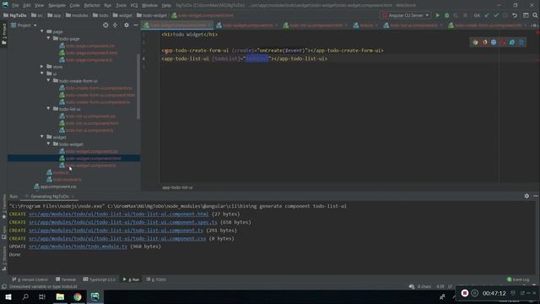Viewport: 540px width, 304px height.
Task: Open the File menu
Action: coord(15,6)
